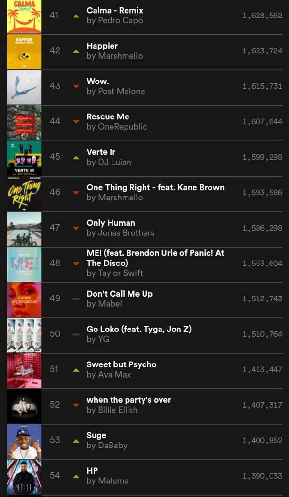Click the green up arrow beside HP
289x497 pixels.
tap(76, 476)
